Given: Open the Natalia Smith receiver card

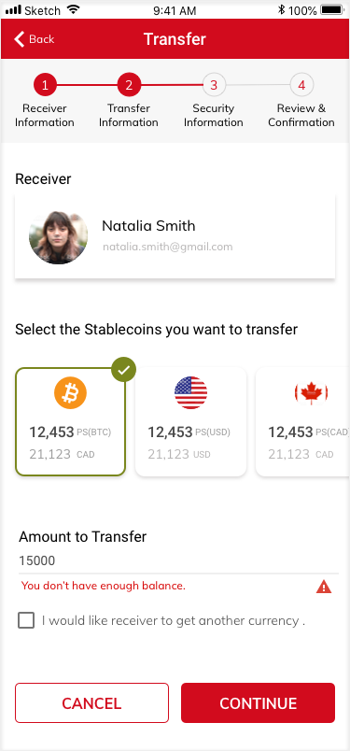Looking at the screenshot, I should point(175,236).
